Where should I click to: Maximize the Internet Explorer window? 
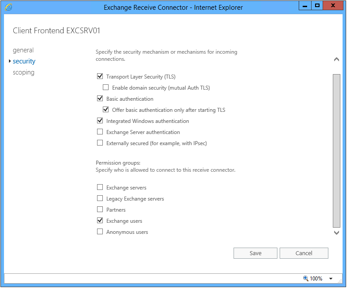[x=317, y=5]
